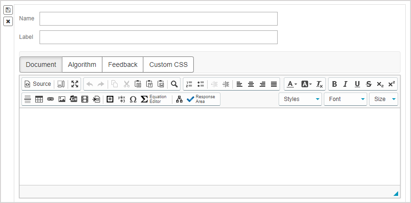Switch to the Algorithm tab
Viewport: 411px width, 203px height.
82,65
